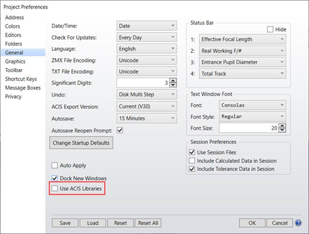
Task: Open the Effective Focal Length dropdown
Action: [x=243, y=39]
